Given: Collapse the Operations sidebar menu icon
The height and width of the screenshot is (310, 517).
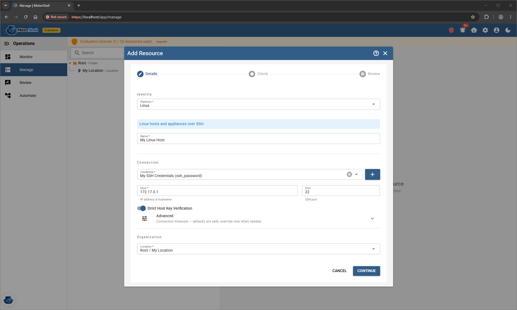Looking at the screenshot, I should point(7,44).
